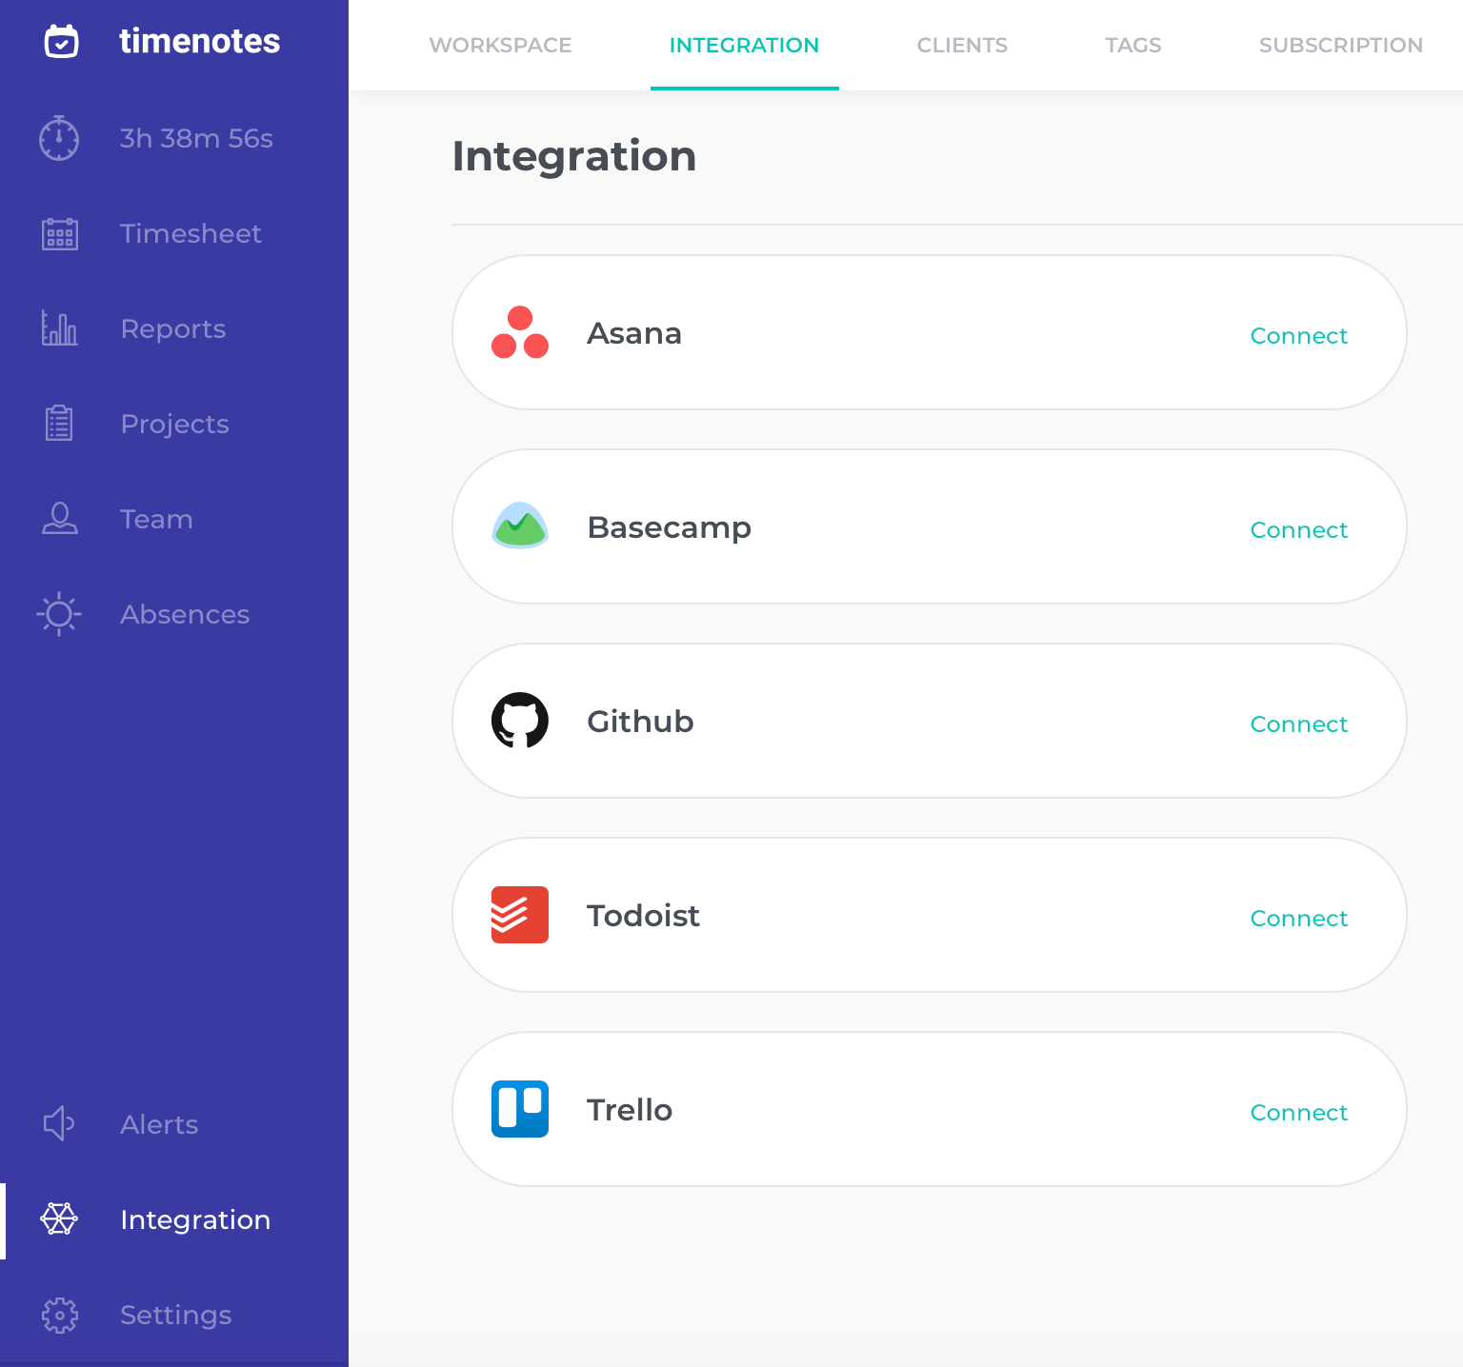Click the Absences sun icon
Image resolution: width=1463 pixels, height=1367 pixels.
click(x=59, y=614)
